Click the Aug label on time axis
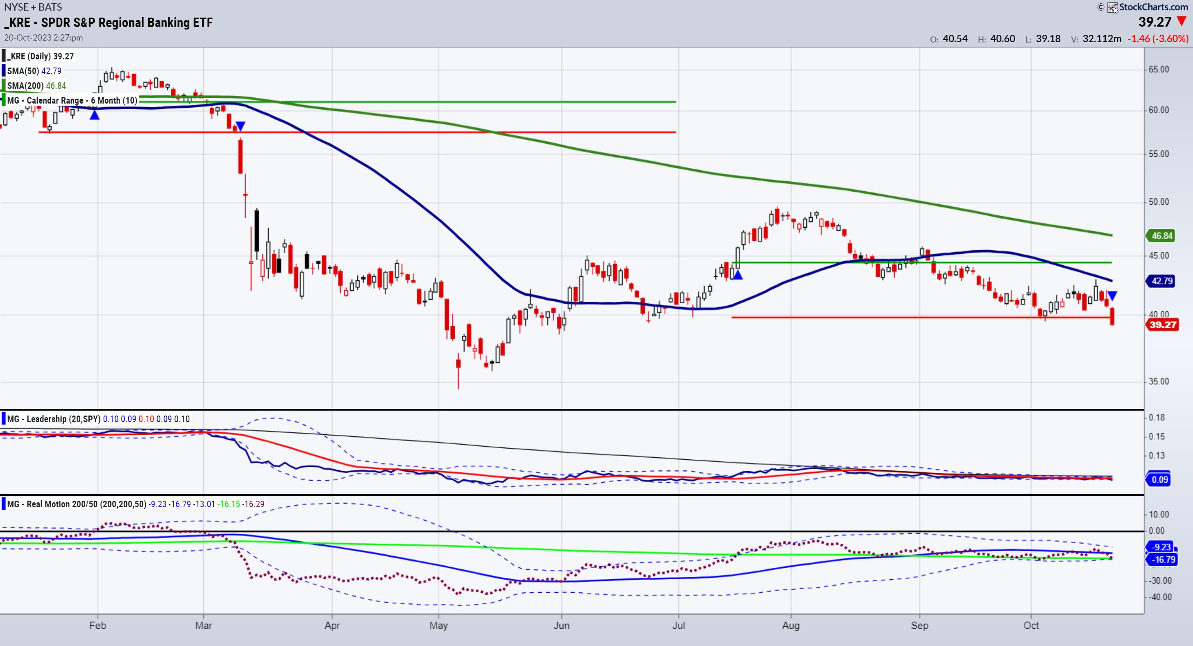1193x646 pixels. [791, 626]
